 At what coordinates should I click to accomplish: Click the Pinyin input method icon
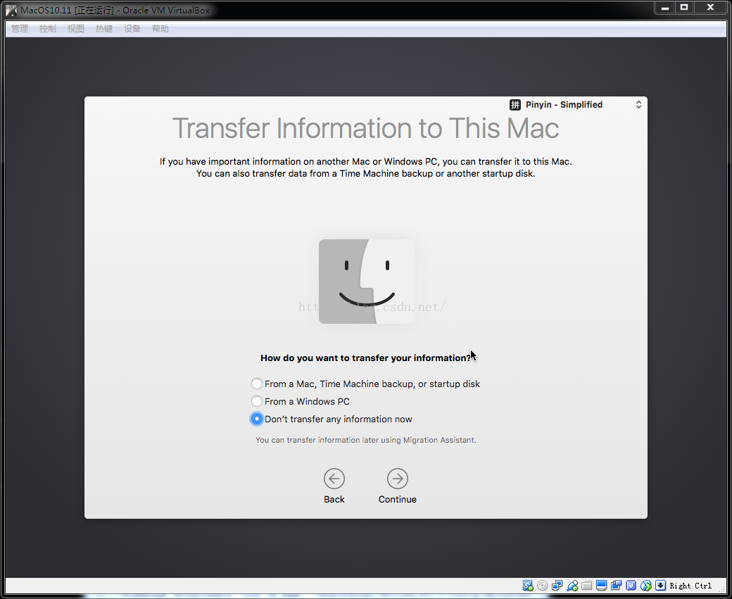(515, 105)
